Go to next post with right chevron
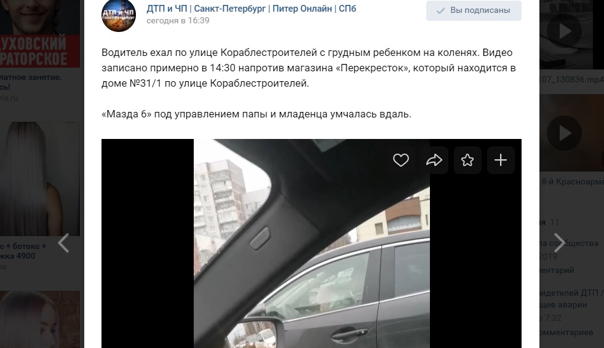604x348 pixels. [559, 243]
